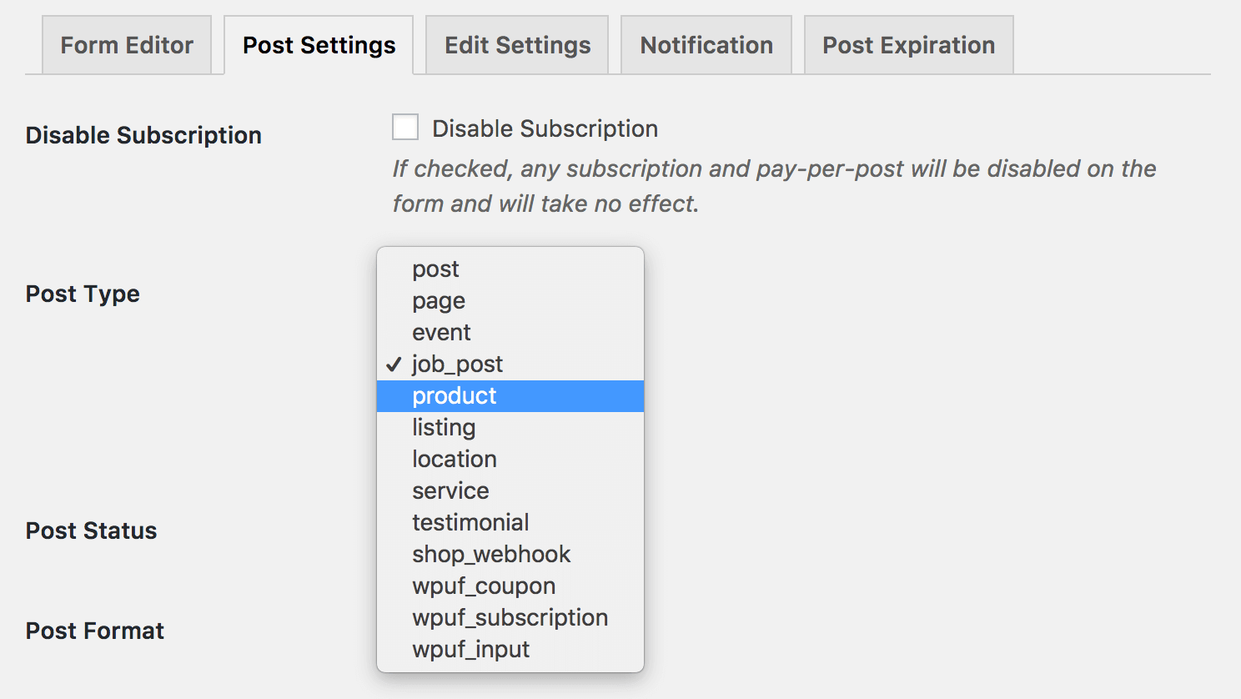The image size is (1241, 699).
Task: Select the highlighted "product" option
Action: click(x=455, y=395)
